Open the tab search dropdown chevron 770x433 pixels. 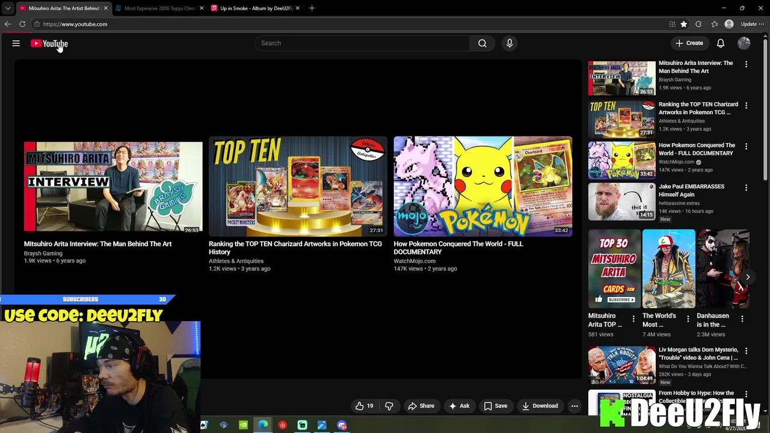[7, 8]
